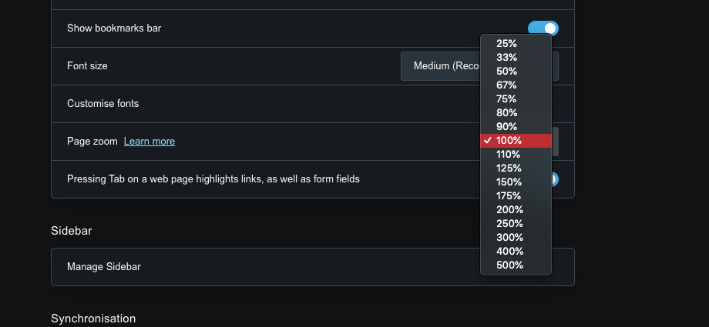Select the checked 100% zoom option
709x327 pixels.
[509, 141]
